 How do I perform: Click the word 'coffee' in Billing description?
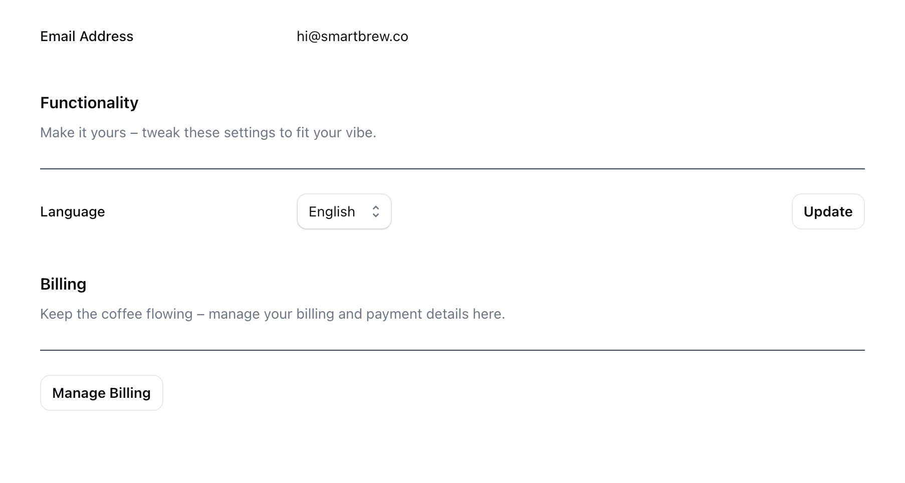click(122, 314)
